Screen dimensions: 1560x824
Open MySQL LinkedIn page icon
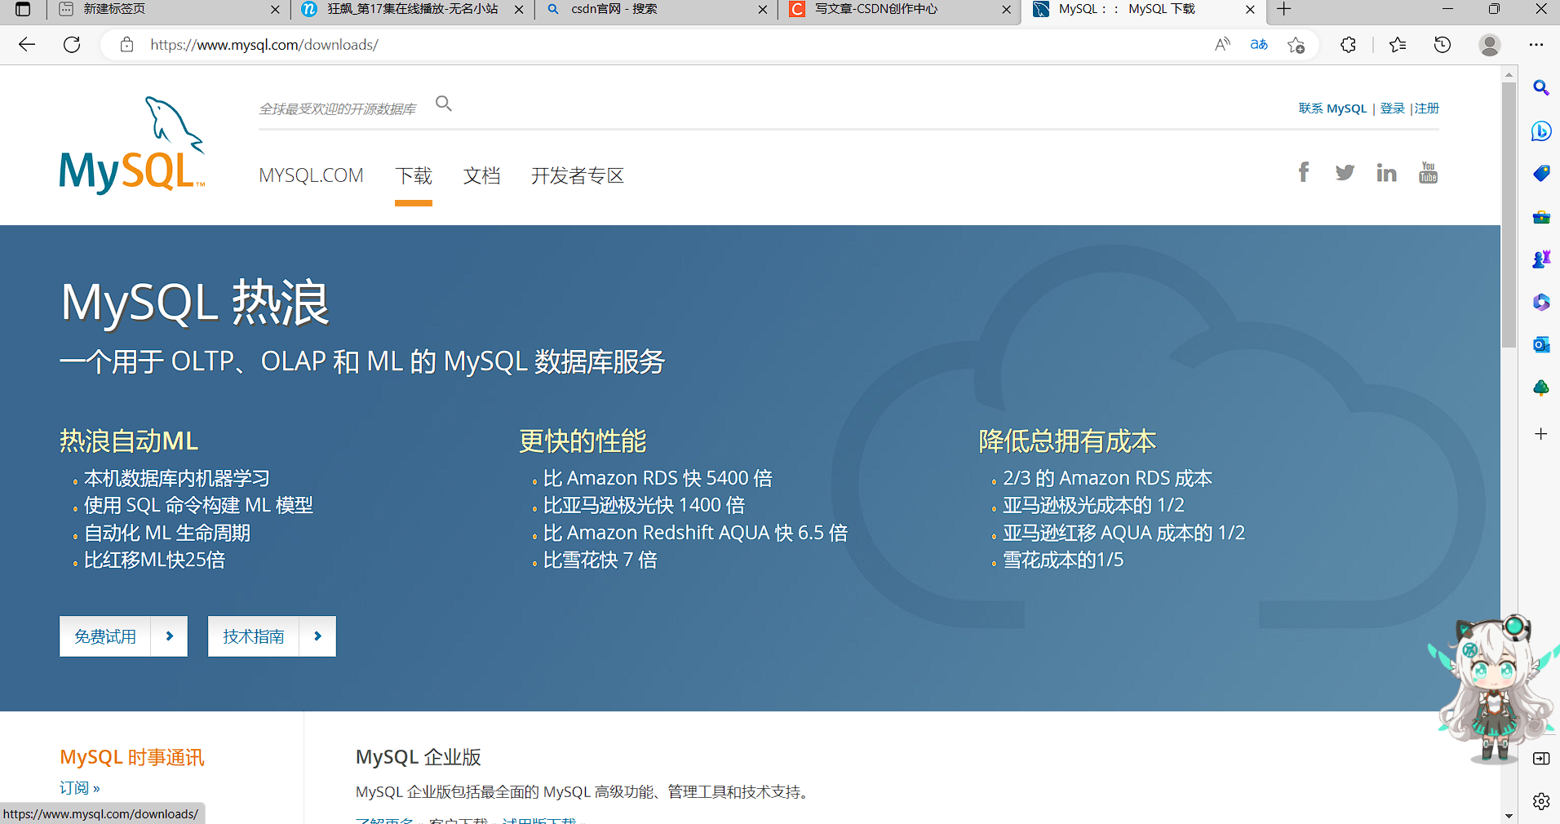[x=1386, y=173]
